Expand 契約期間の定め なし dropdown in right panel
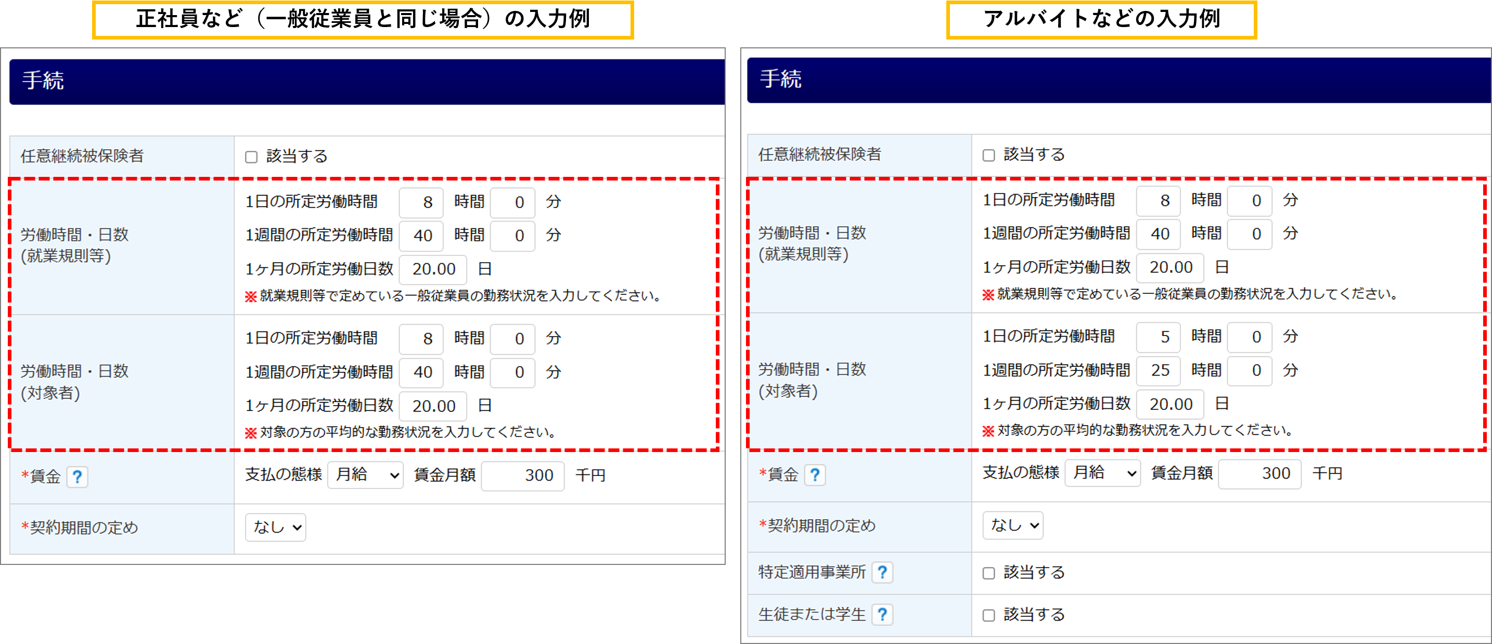This screenshot has width=1492, height=644. click(1012, 525)
